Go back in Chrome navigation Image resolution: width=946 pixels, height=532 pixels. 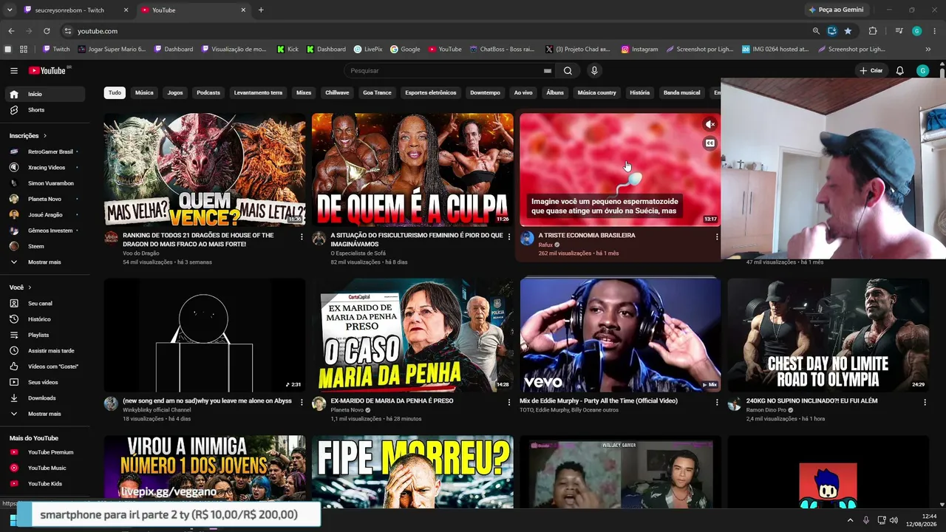pyautogui.click(x=11, y=31)
